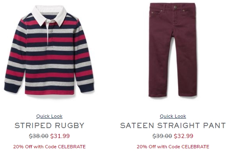Click the $32.99 sale price

tap(183, 136)
